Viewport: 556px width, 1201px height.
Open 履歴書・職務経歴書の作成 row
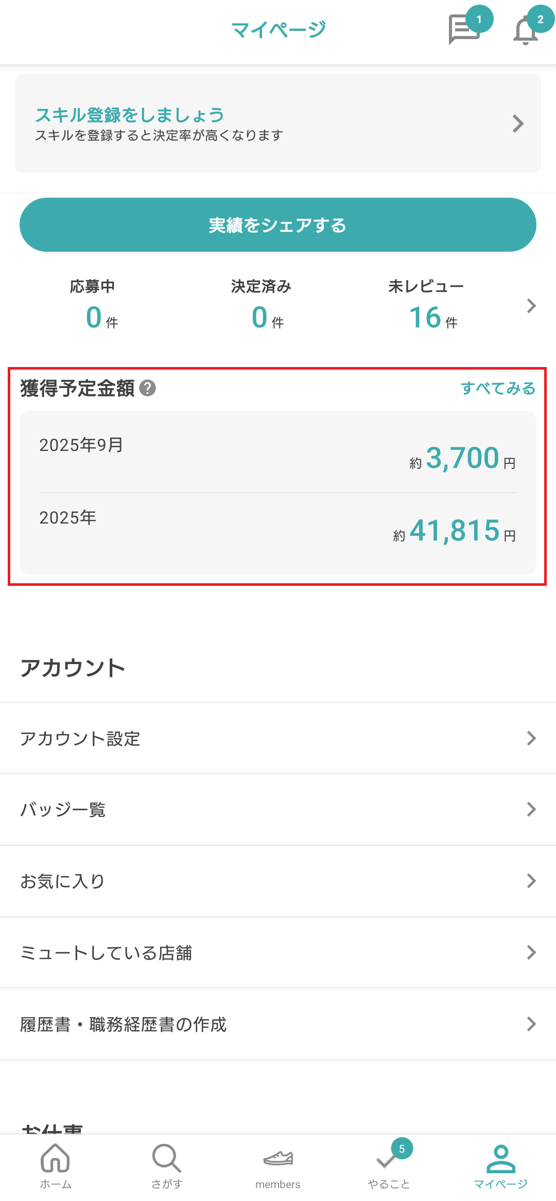(278, 1024)
